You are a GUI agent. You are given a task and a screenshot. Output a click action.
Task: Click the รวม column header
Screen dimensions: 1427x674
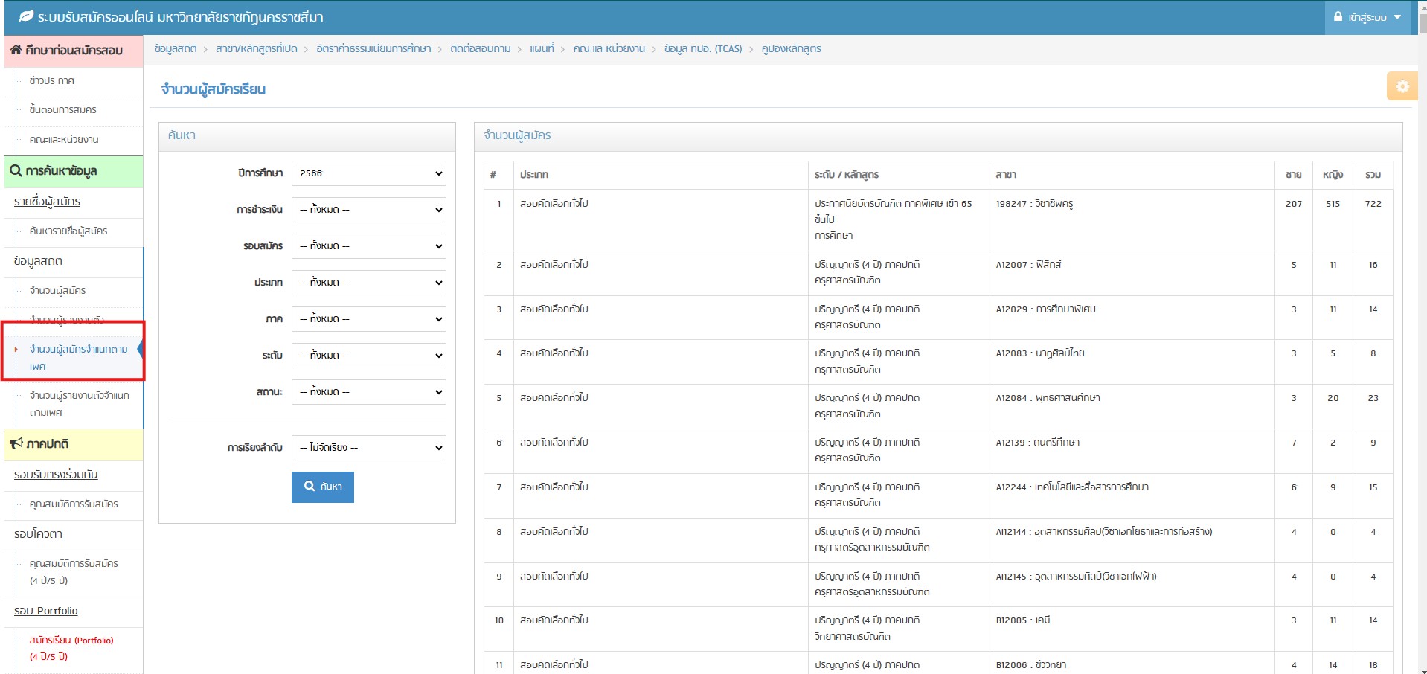pyautogui.click(x=1373, y=175)
